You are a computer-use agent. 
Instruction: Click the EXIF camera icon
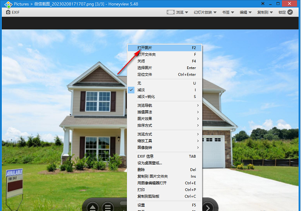8,12
